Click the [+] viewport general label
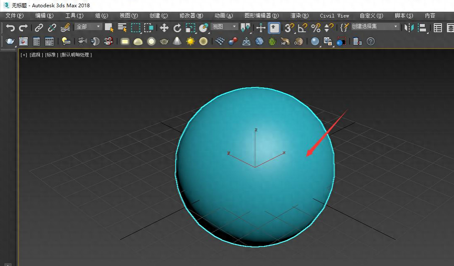454x266 pixels. 24,55
